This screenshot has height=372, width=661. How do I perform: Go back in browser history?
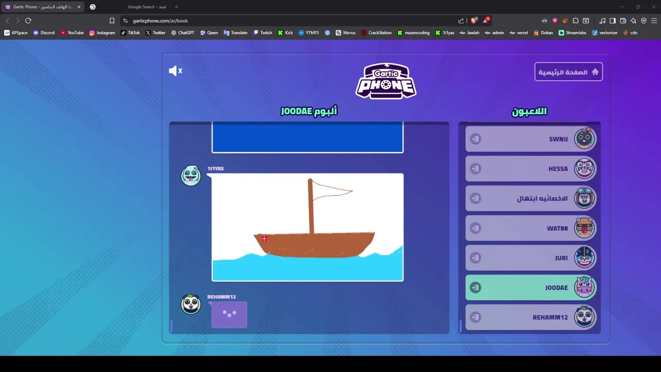(7, 21)
